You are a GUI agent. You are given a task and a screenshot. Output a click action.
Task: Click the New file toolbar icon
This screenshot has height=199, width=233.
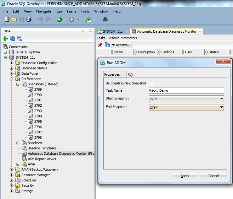(x=7, y=19)
